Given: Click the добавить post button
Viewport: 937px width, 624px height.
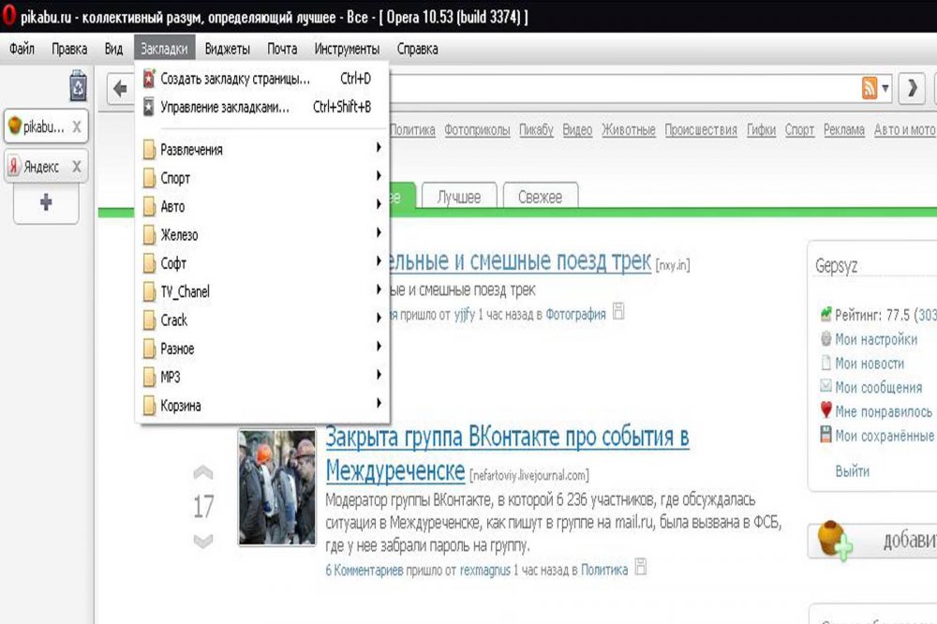Looking at the screenshot, I should click(x=872, y=541).
